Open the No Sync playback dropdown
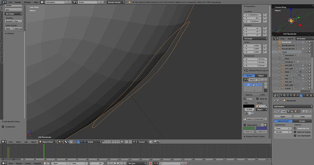Viewport: 314px width, 165px height. pyautogui.click(x=137, y=163)
